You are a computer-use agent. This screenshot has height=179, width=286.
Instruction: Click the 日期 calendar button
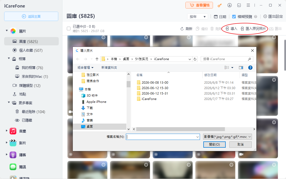220,17
